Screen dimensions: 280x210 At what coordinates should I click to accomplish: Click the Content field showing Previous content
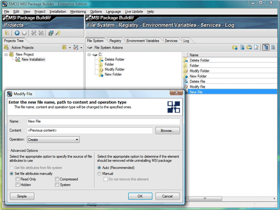[90, 131]
